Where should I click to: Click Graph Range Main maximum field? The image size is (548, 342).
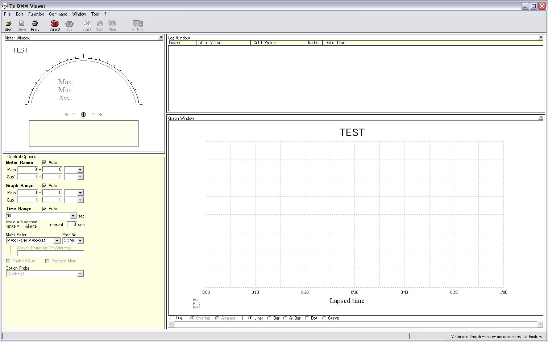point(52,193)
